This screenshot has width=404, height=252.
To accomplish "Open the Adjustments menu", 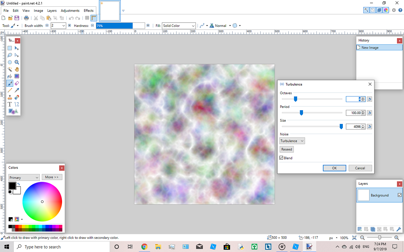I will [x=70, y=11].
